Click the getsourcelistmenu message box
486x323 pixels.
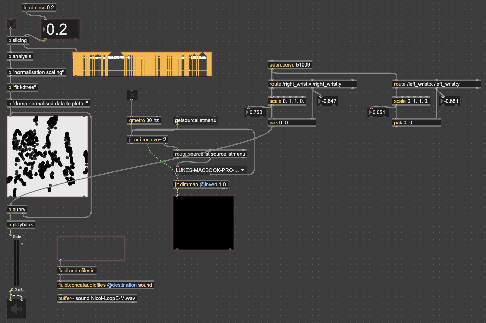(195, 120)
